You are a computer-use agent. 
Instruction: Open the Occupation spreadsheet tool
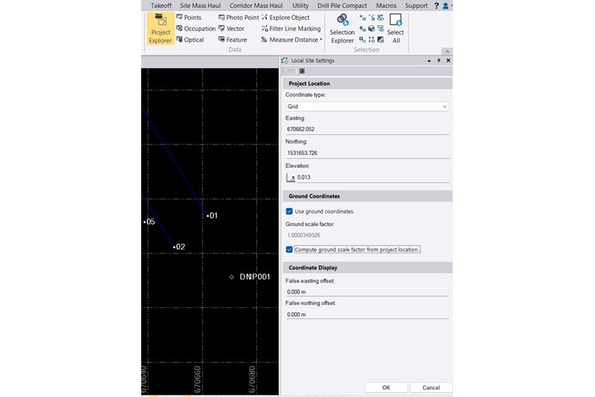tap(195, 29)
